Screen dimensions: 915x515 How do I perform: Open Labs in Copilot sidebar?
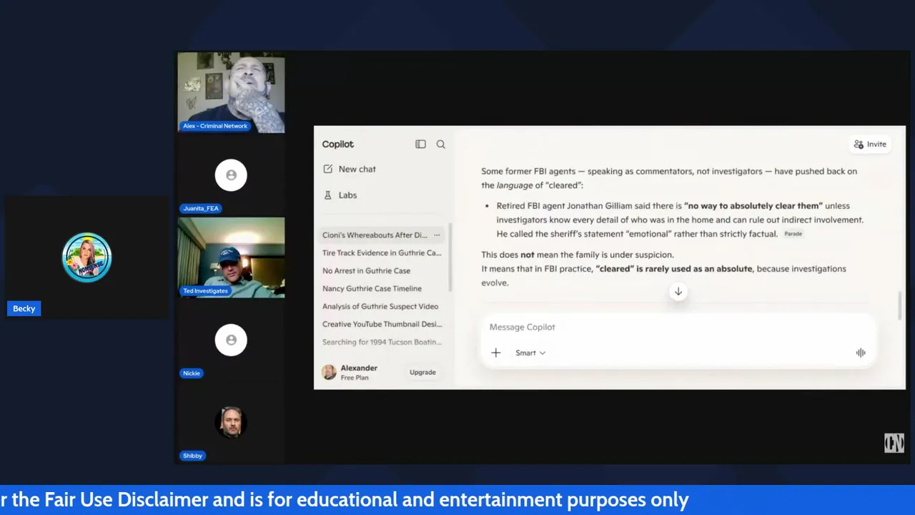click(x=340, y=195)
